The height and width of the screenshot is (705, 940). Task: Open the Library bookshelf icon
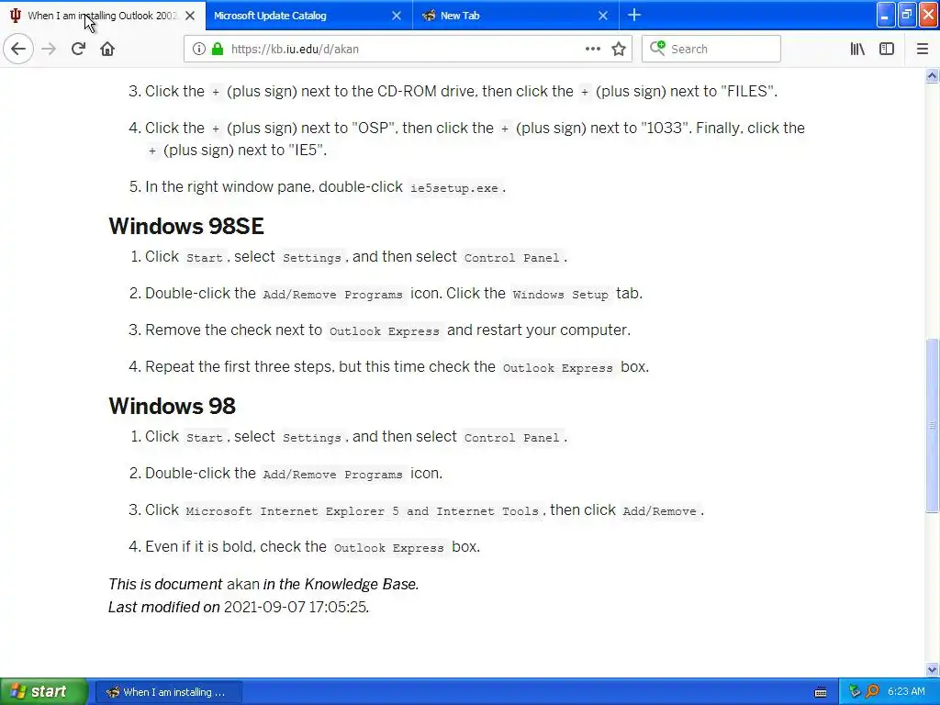pos(857,50)
